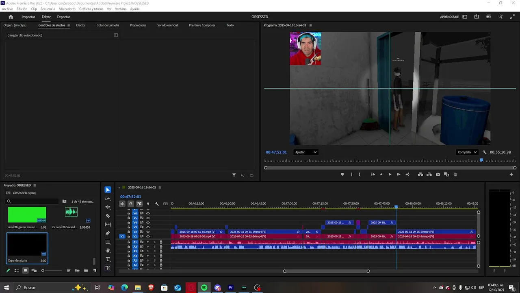Viewport: 520px width, 293px height.
Task: Open the Workspaces icon in the header
Action: point(465,17)
